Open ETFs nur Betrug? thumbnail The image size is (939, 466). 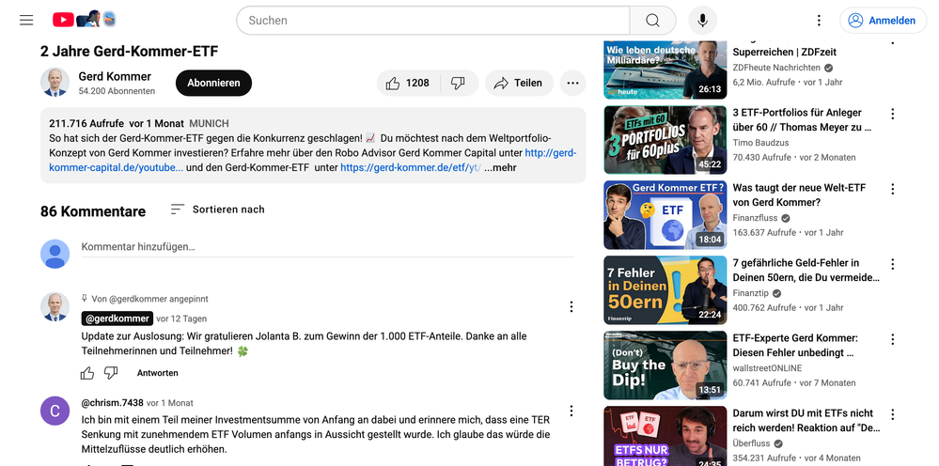(665, 436)
